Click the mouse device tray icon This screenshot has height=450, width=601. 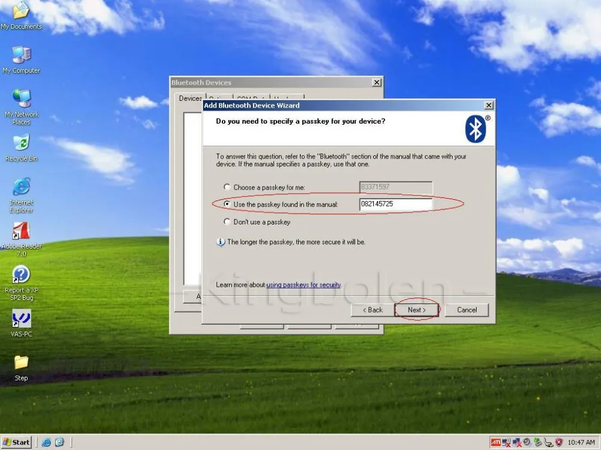click(548, 442)
